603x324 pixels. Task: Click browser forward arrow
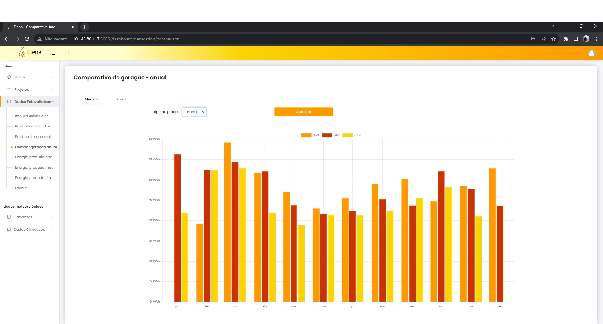point(17,39)
